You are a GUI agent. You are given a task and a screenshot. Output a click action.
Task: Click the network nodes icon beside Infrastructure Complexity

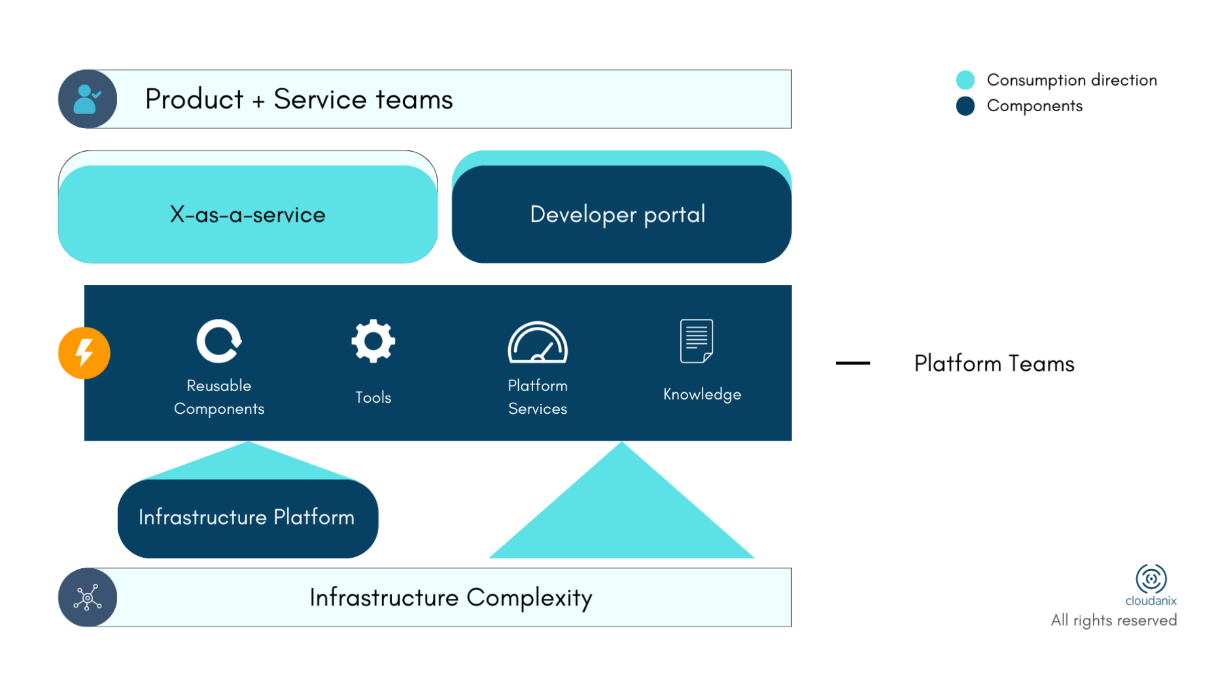[x=87, y=598]
